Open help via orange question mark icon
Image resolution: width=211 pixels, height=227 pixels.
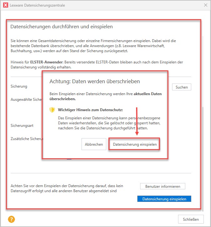pyautogui.click(x=11, y=219)
